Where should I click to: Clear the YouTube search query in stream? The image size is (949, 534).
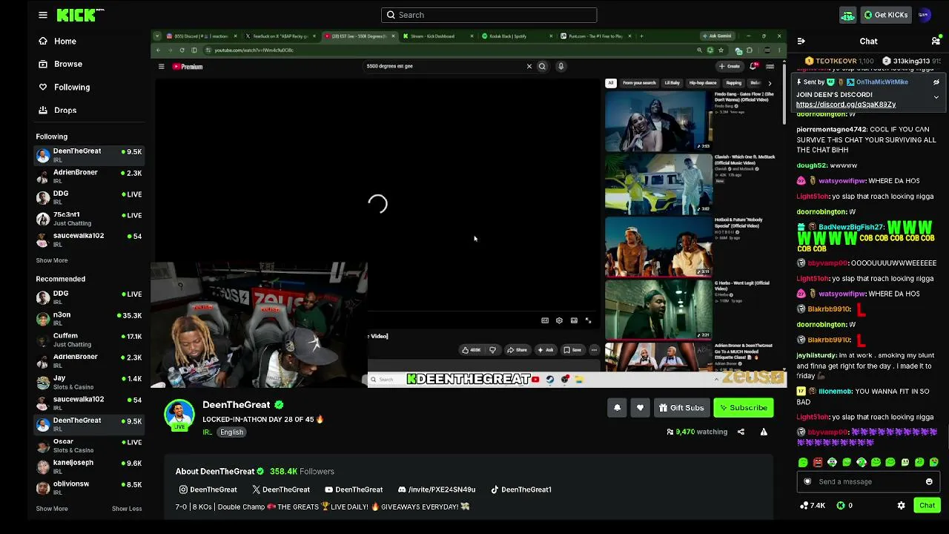click(529, 67)
